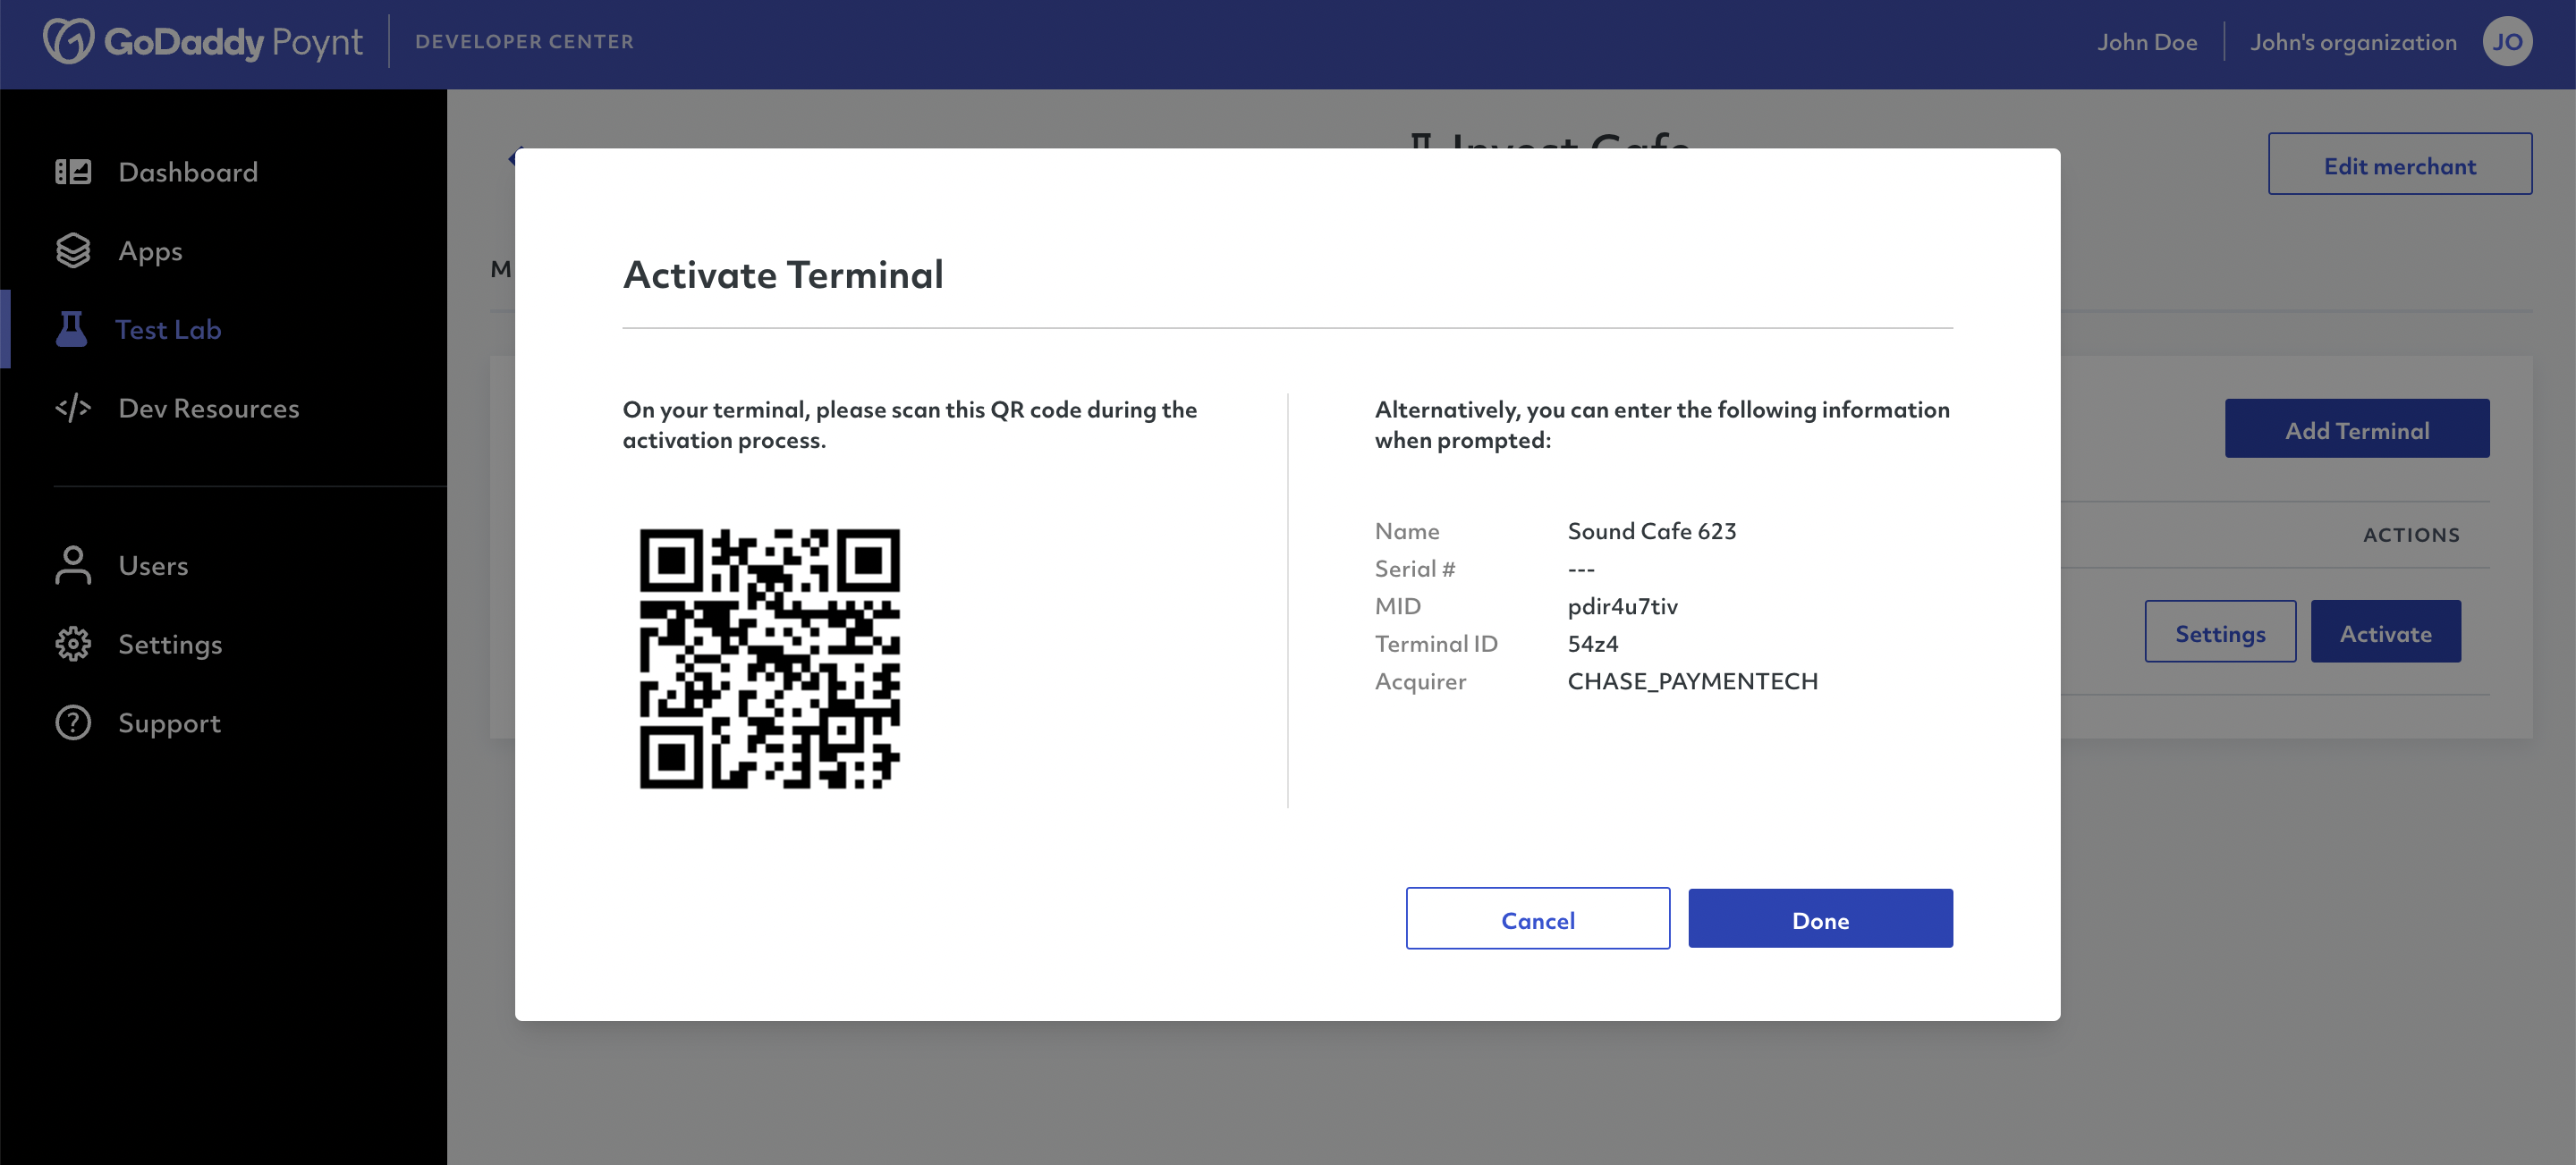The width and height of the screenshot is (2576, 1165).
Task: Click the Support icon in sidebar
Action: click(72, 722)
